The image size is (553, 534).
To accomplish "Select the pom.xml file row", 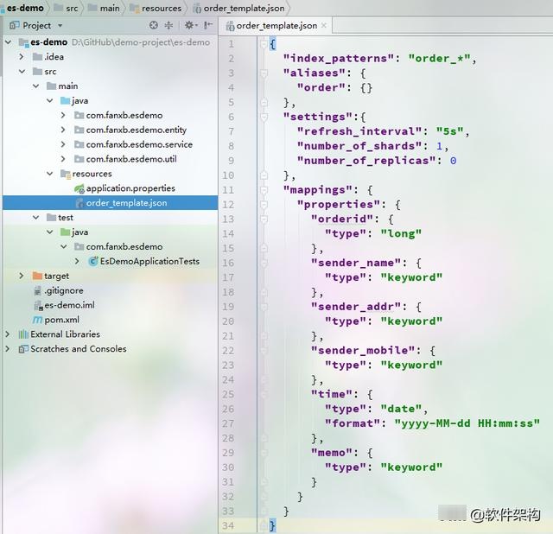I will pos(110,320).
